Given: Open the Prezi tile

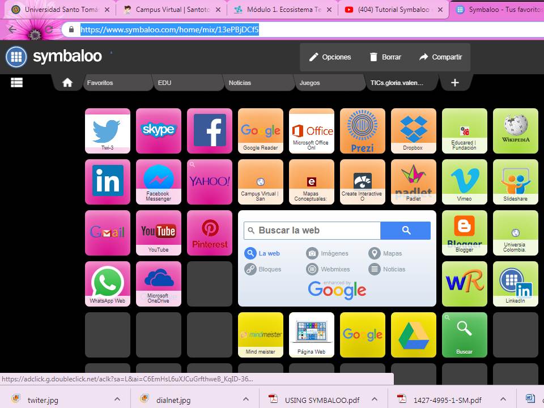Looking at the screenshot, I should coord(363,131).
